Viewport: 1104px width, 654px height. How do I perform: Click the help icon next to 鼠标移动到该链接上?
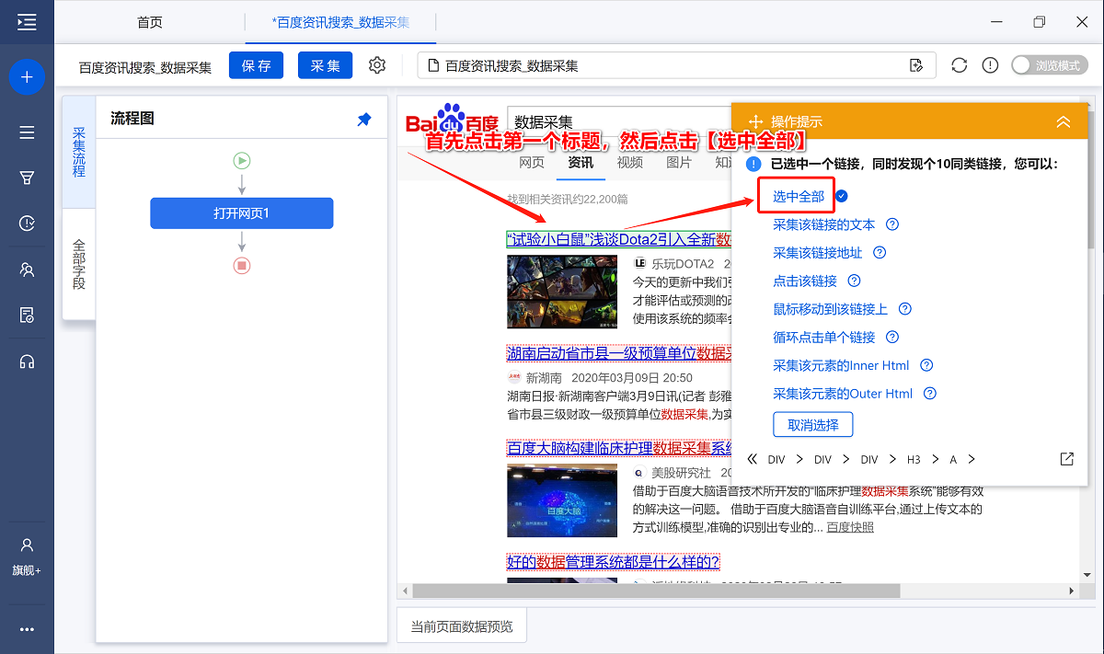(x=905, y=309)
